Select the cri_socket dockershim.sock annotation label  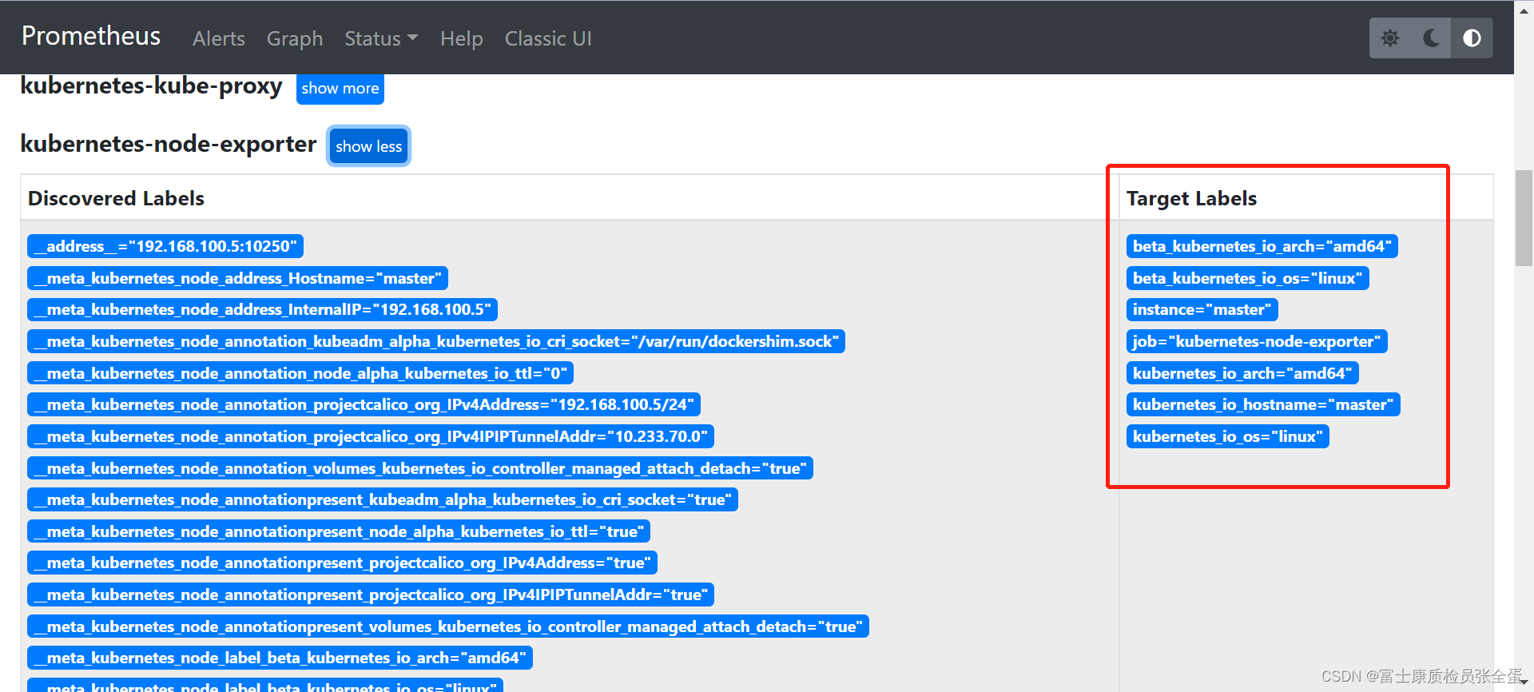436,341
